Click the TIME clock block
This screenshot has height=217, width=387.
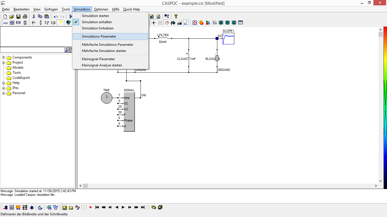[107, 98]
